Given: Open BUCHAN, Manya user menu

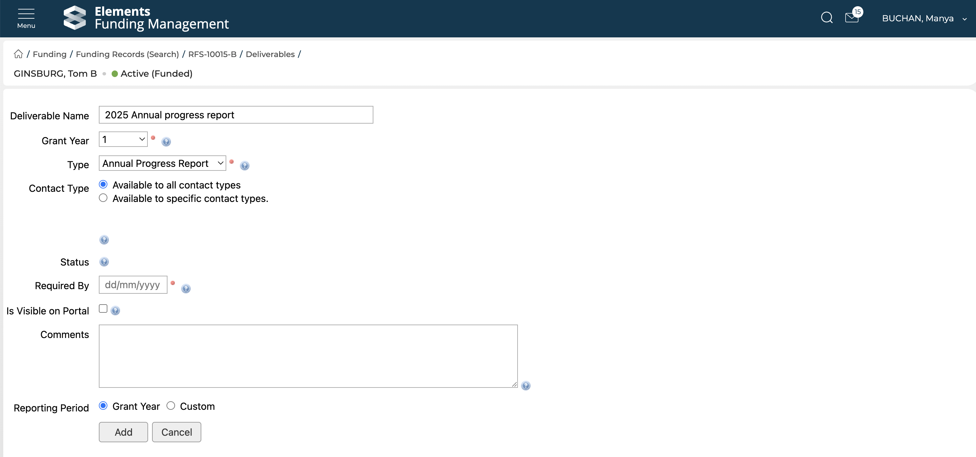Looking at the screenshot, I should (923, 19).
